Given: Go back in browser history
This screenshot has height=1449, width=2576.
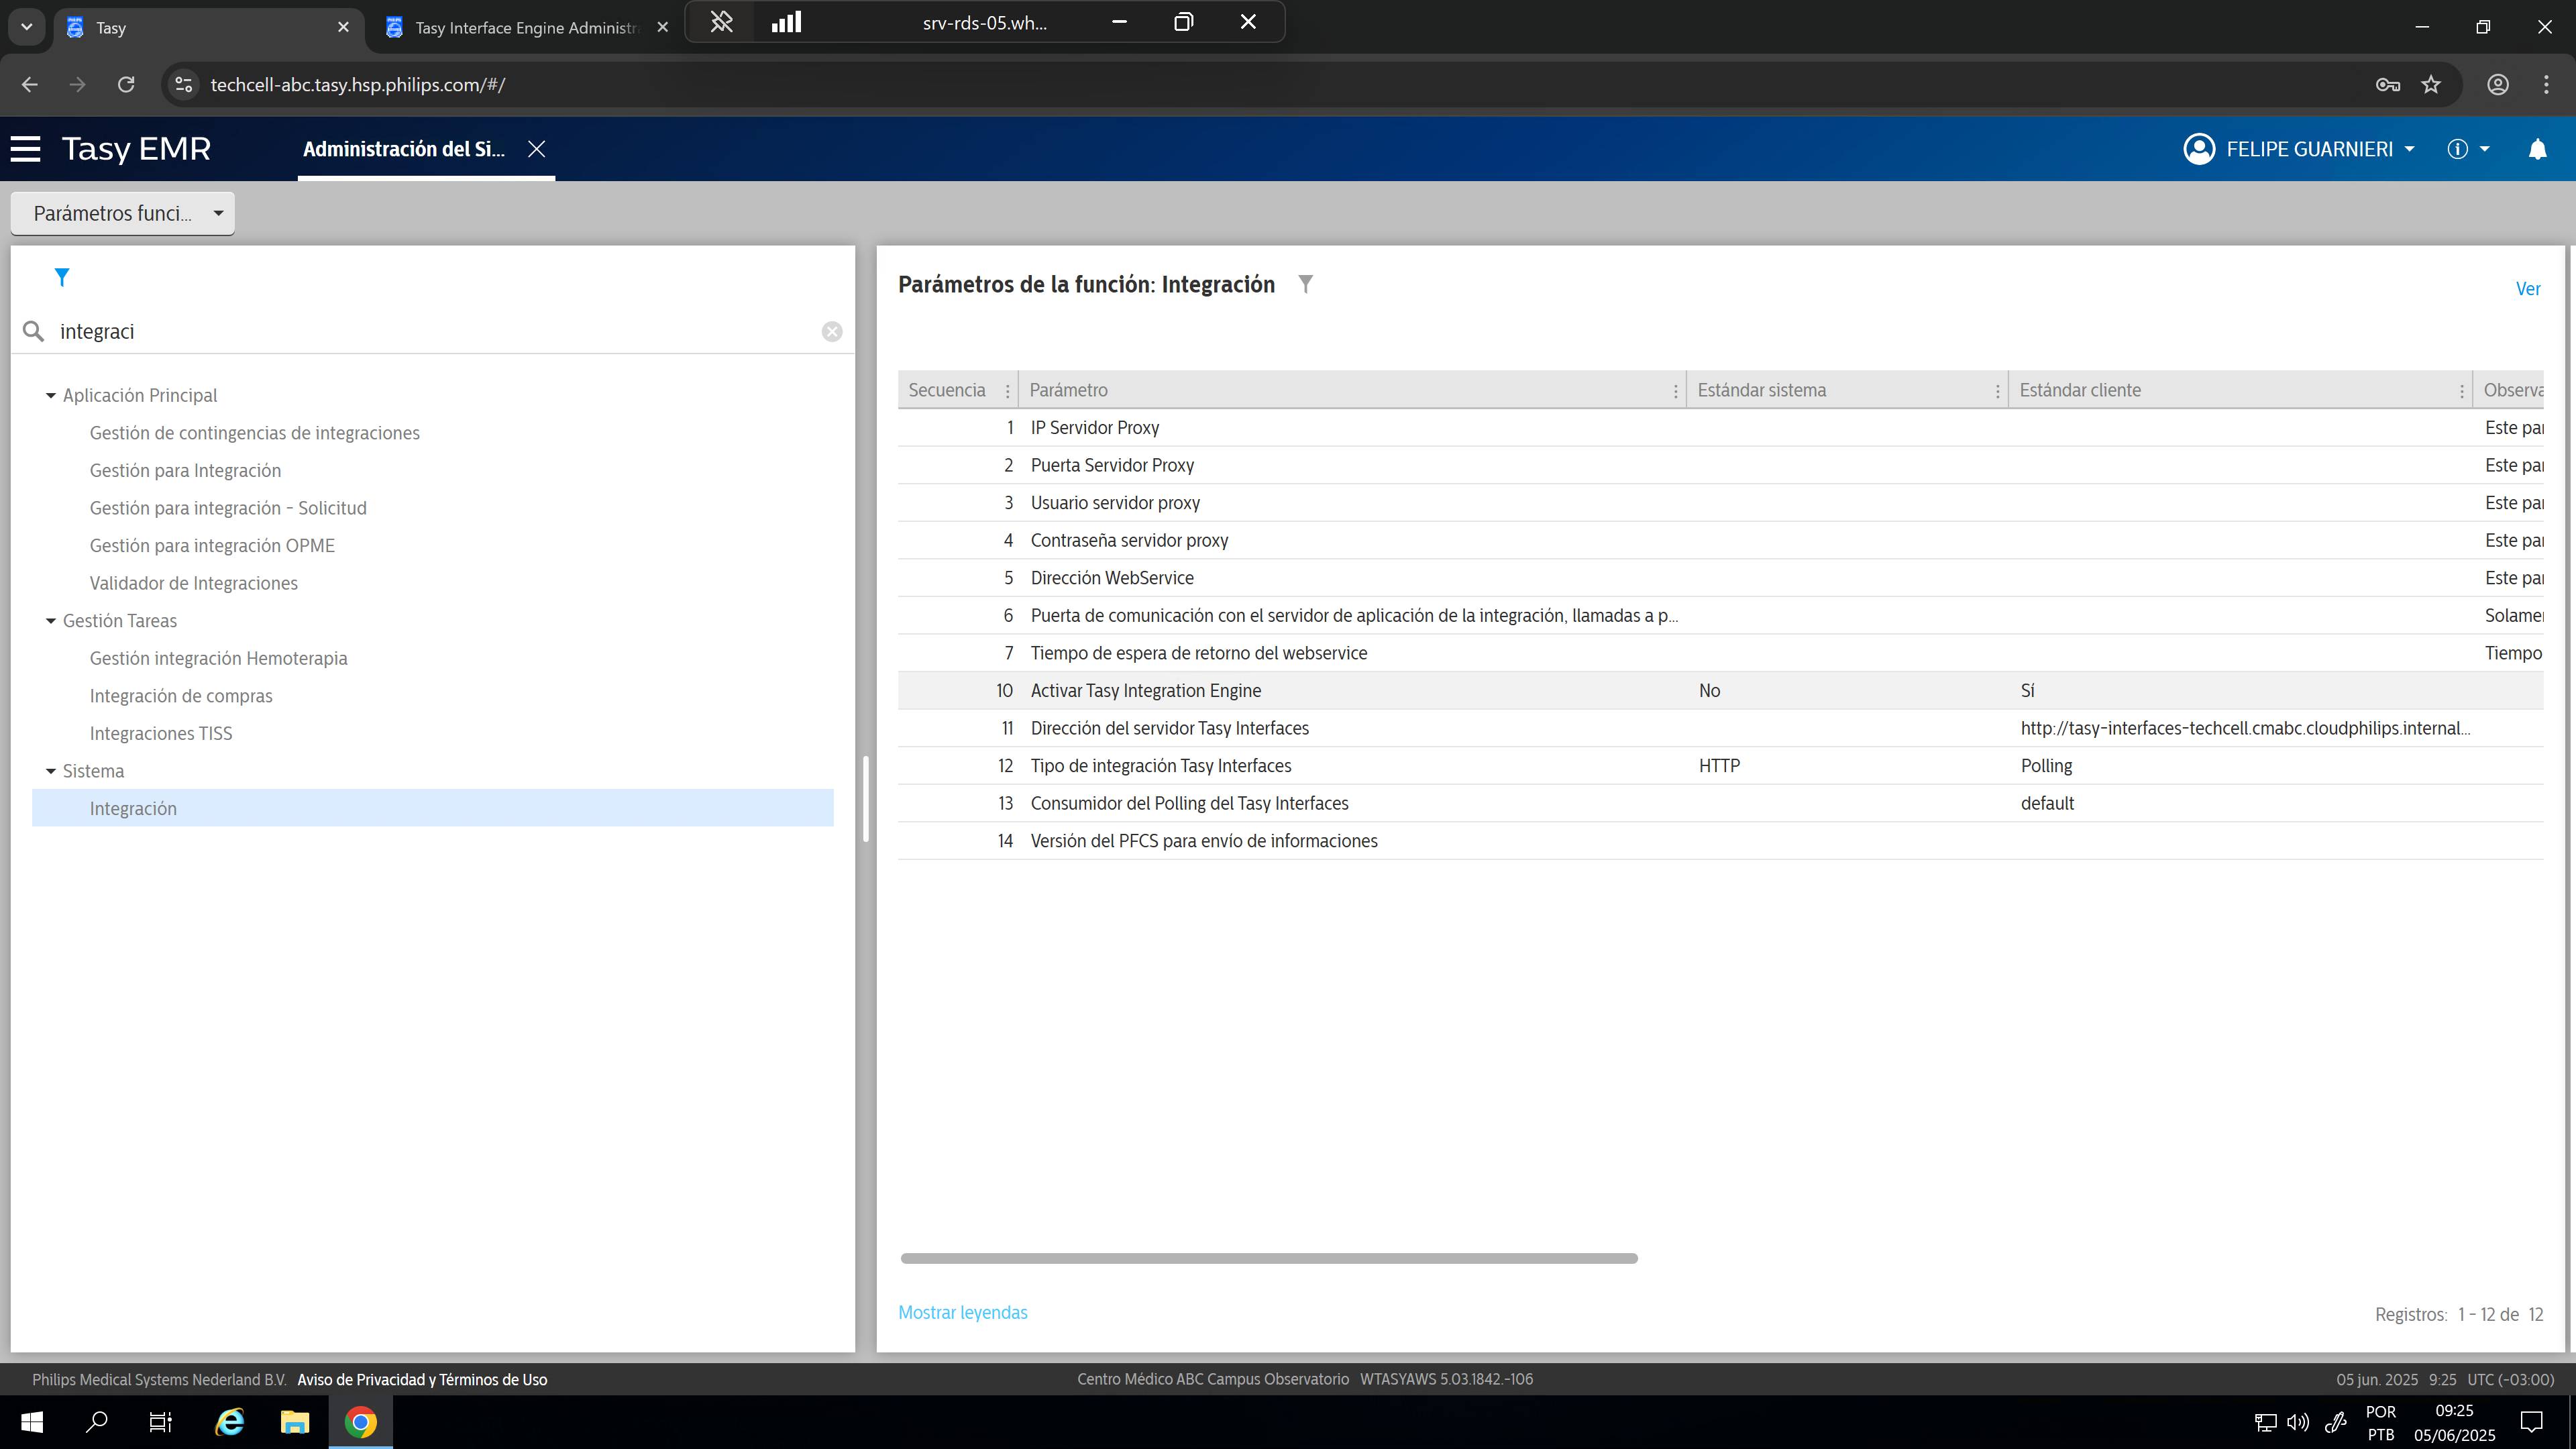Looking at the screenshot, I should pyautogui.click(x=30, y=85).
